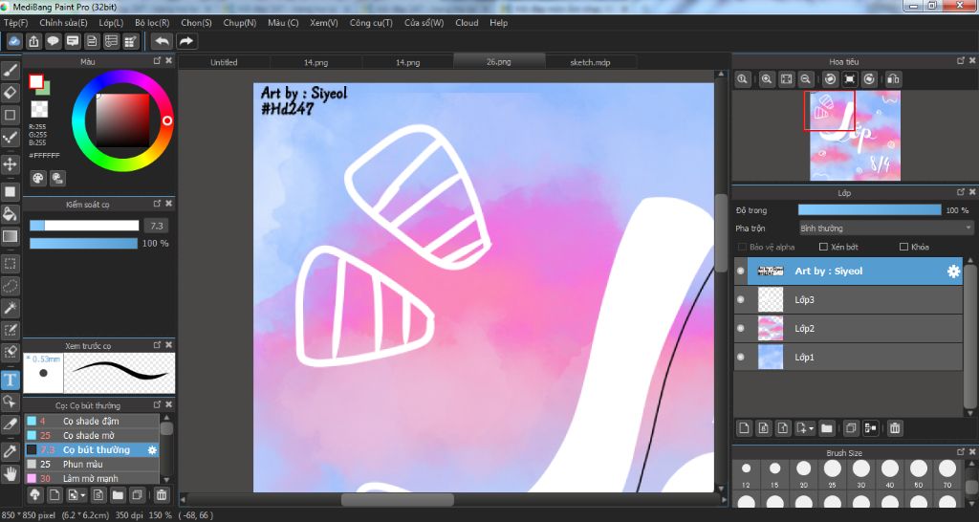Hide the Art by : Siyeol layer visibility

click(x=741, y=271)
